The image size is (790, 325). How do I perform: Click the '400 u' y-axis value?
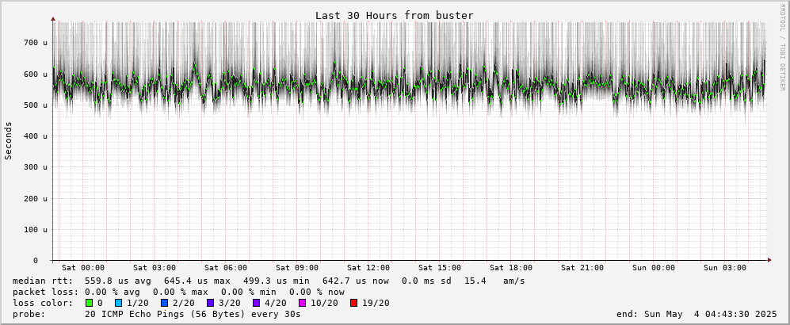[36, 136]
